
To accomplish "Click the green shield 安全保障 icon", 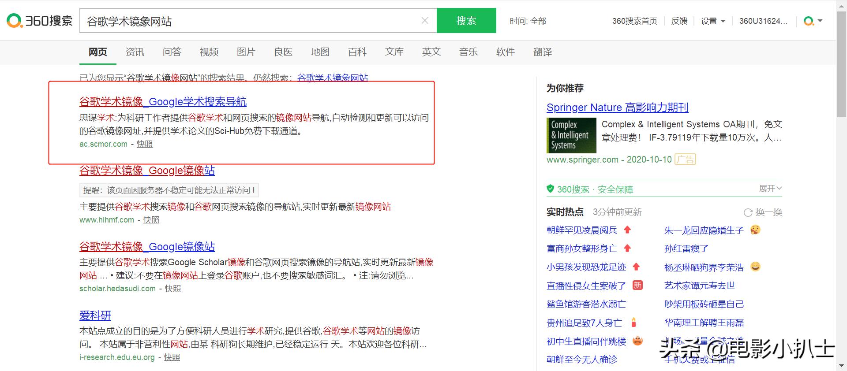I will point(550,189).
